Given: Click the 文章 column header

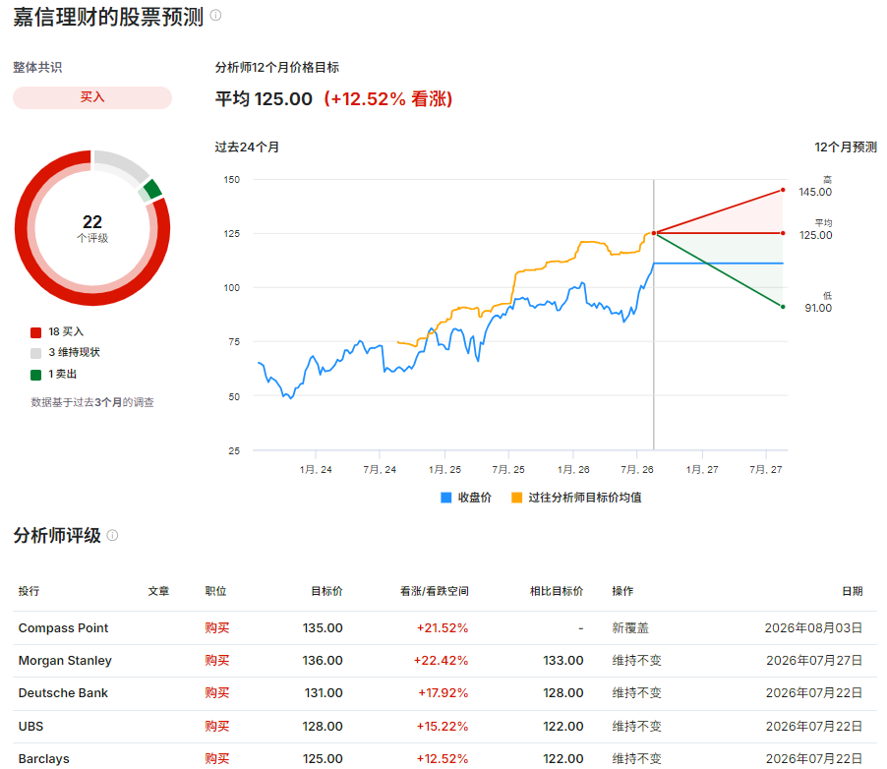Looking at the screenshot, I should click(x=158, y=591).
